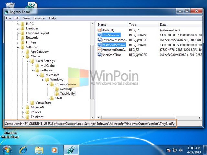Expand the Printers key
Image resolution: width=207 pixels, height=155 pixels.
pyautogui.click(x=18, y=43)
